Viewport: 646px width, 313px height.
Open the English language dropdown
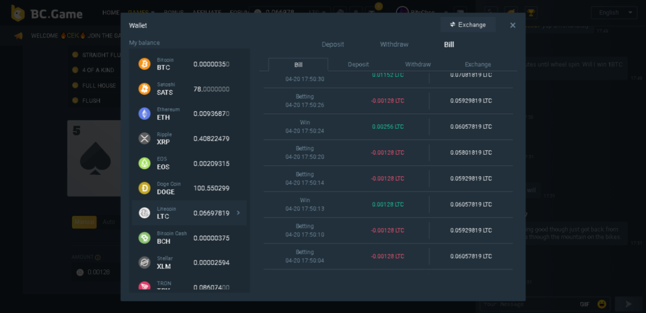tap(614, 12)
